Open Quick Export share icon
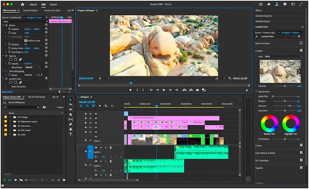This screenshot has width=309, height=189. (261, 4)
